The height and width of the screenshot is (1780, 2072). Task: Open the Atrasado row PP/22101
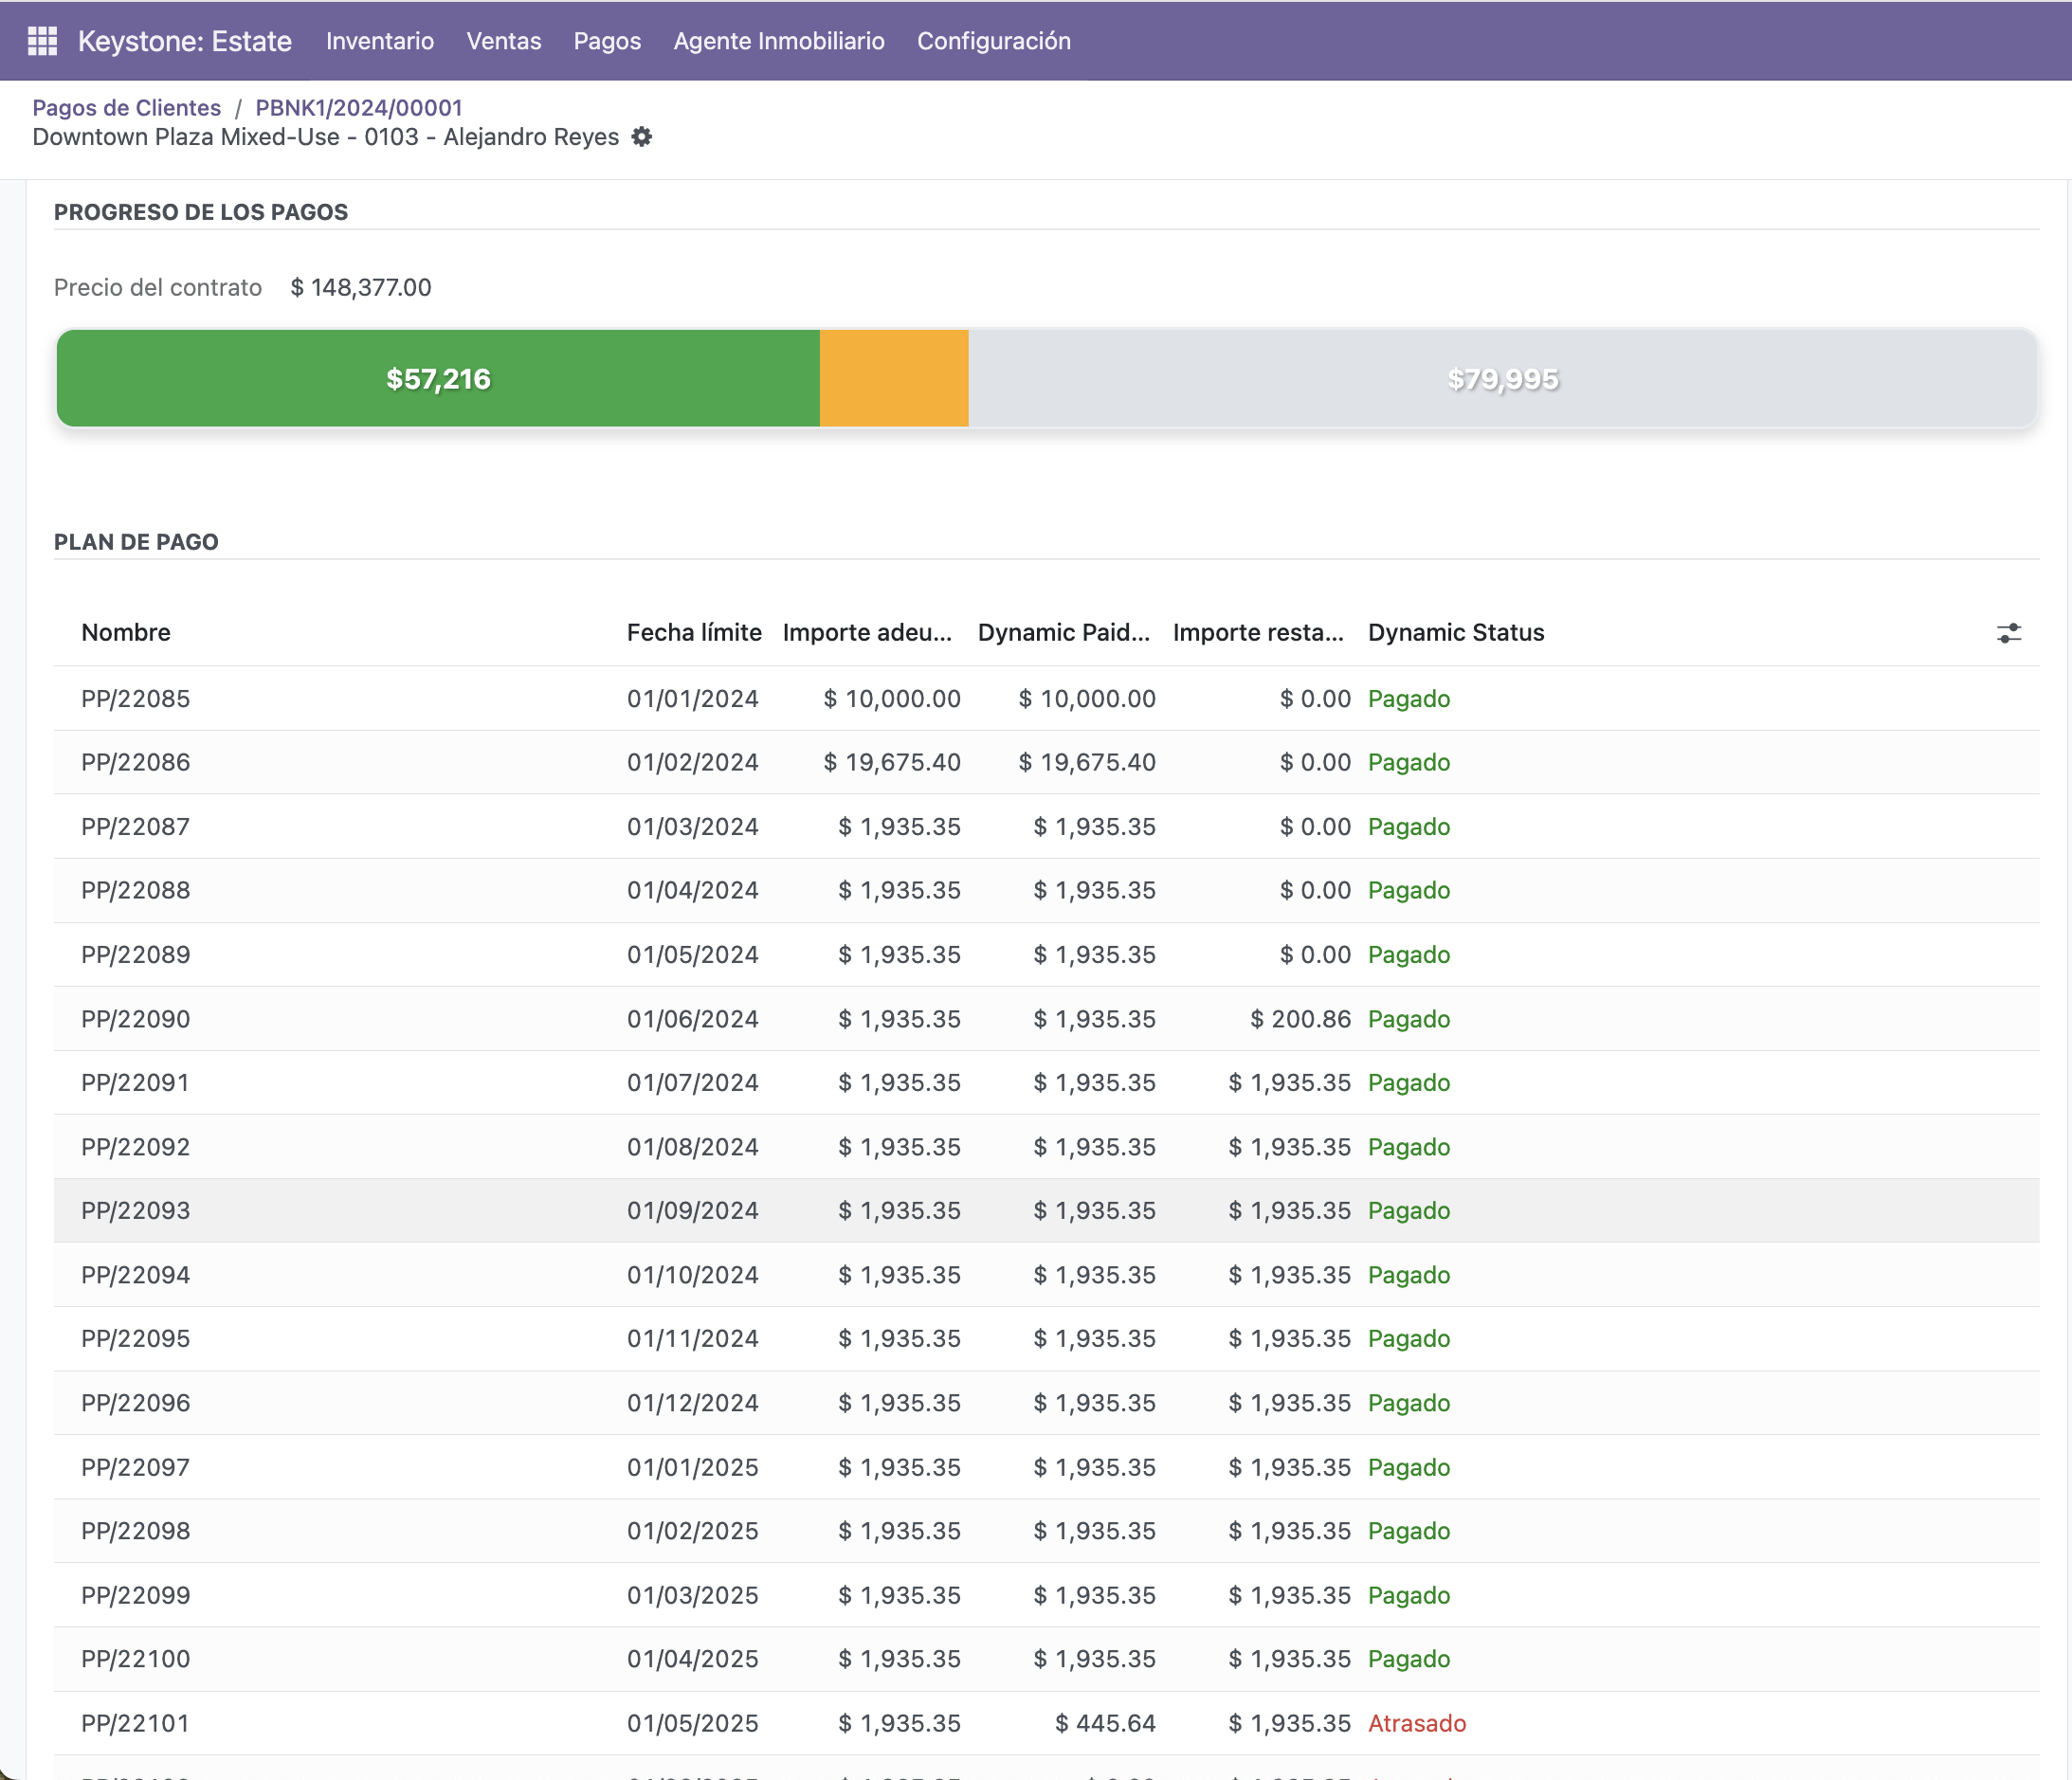point(136,1723)
